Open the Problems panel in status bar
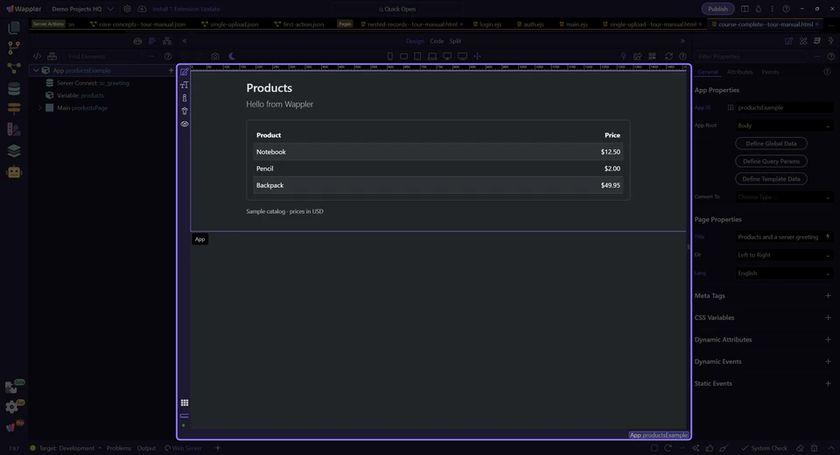This screenshot has width=840, height=455. (x=119, y=448)
